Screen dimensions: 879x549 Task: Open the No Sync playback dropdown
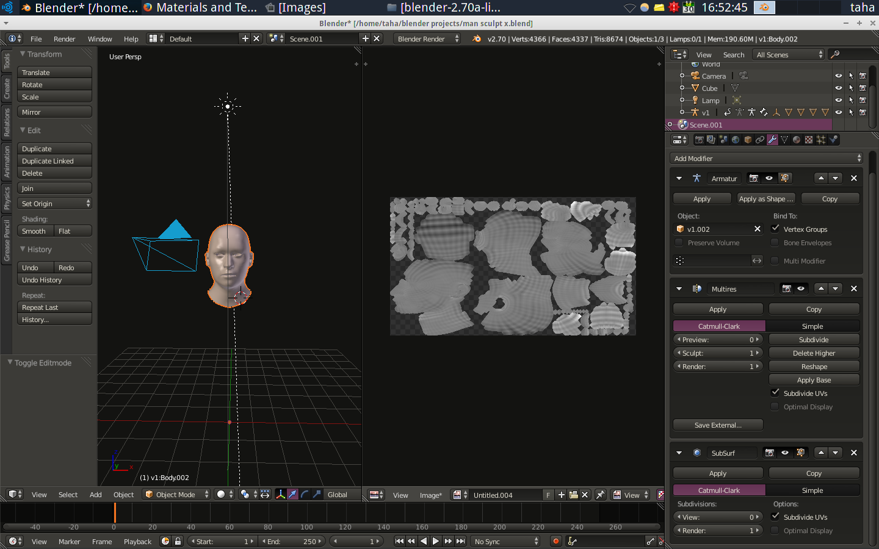pyautogui.click(x=506, y=541)
